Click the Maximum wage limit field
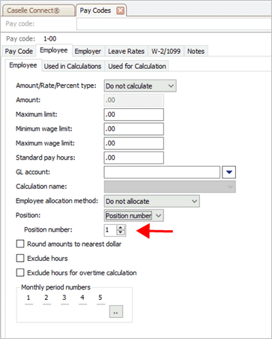The height and width of the screenshot is (339, 272). coord(134,143)
